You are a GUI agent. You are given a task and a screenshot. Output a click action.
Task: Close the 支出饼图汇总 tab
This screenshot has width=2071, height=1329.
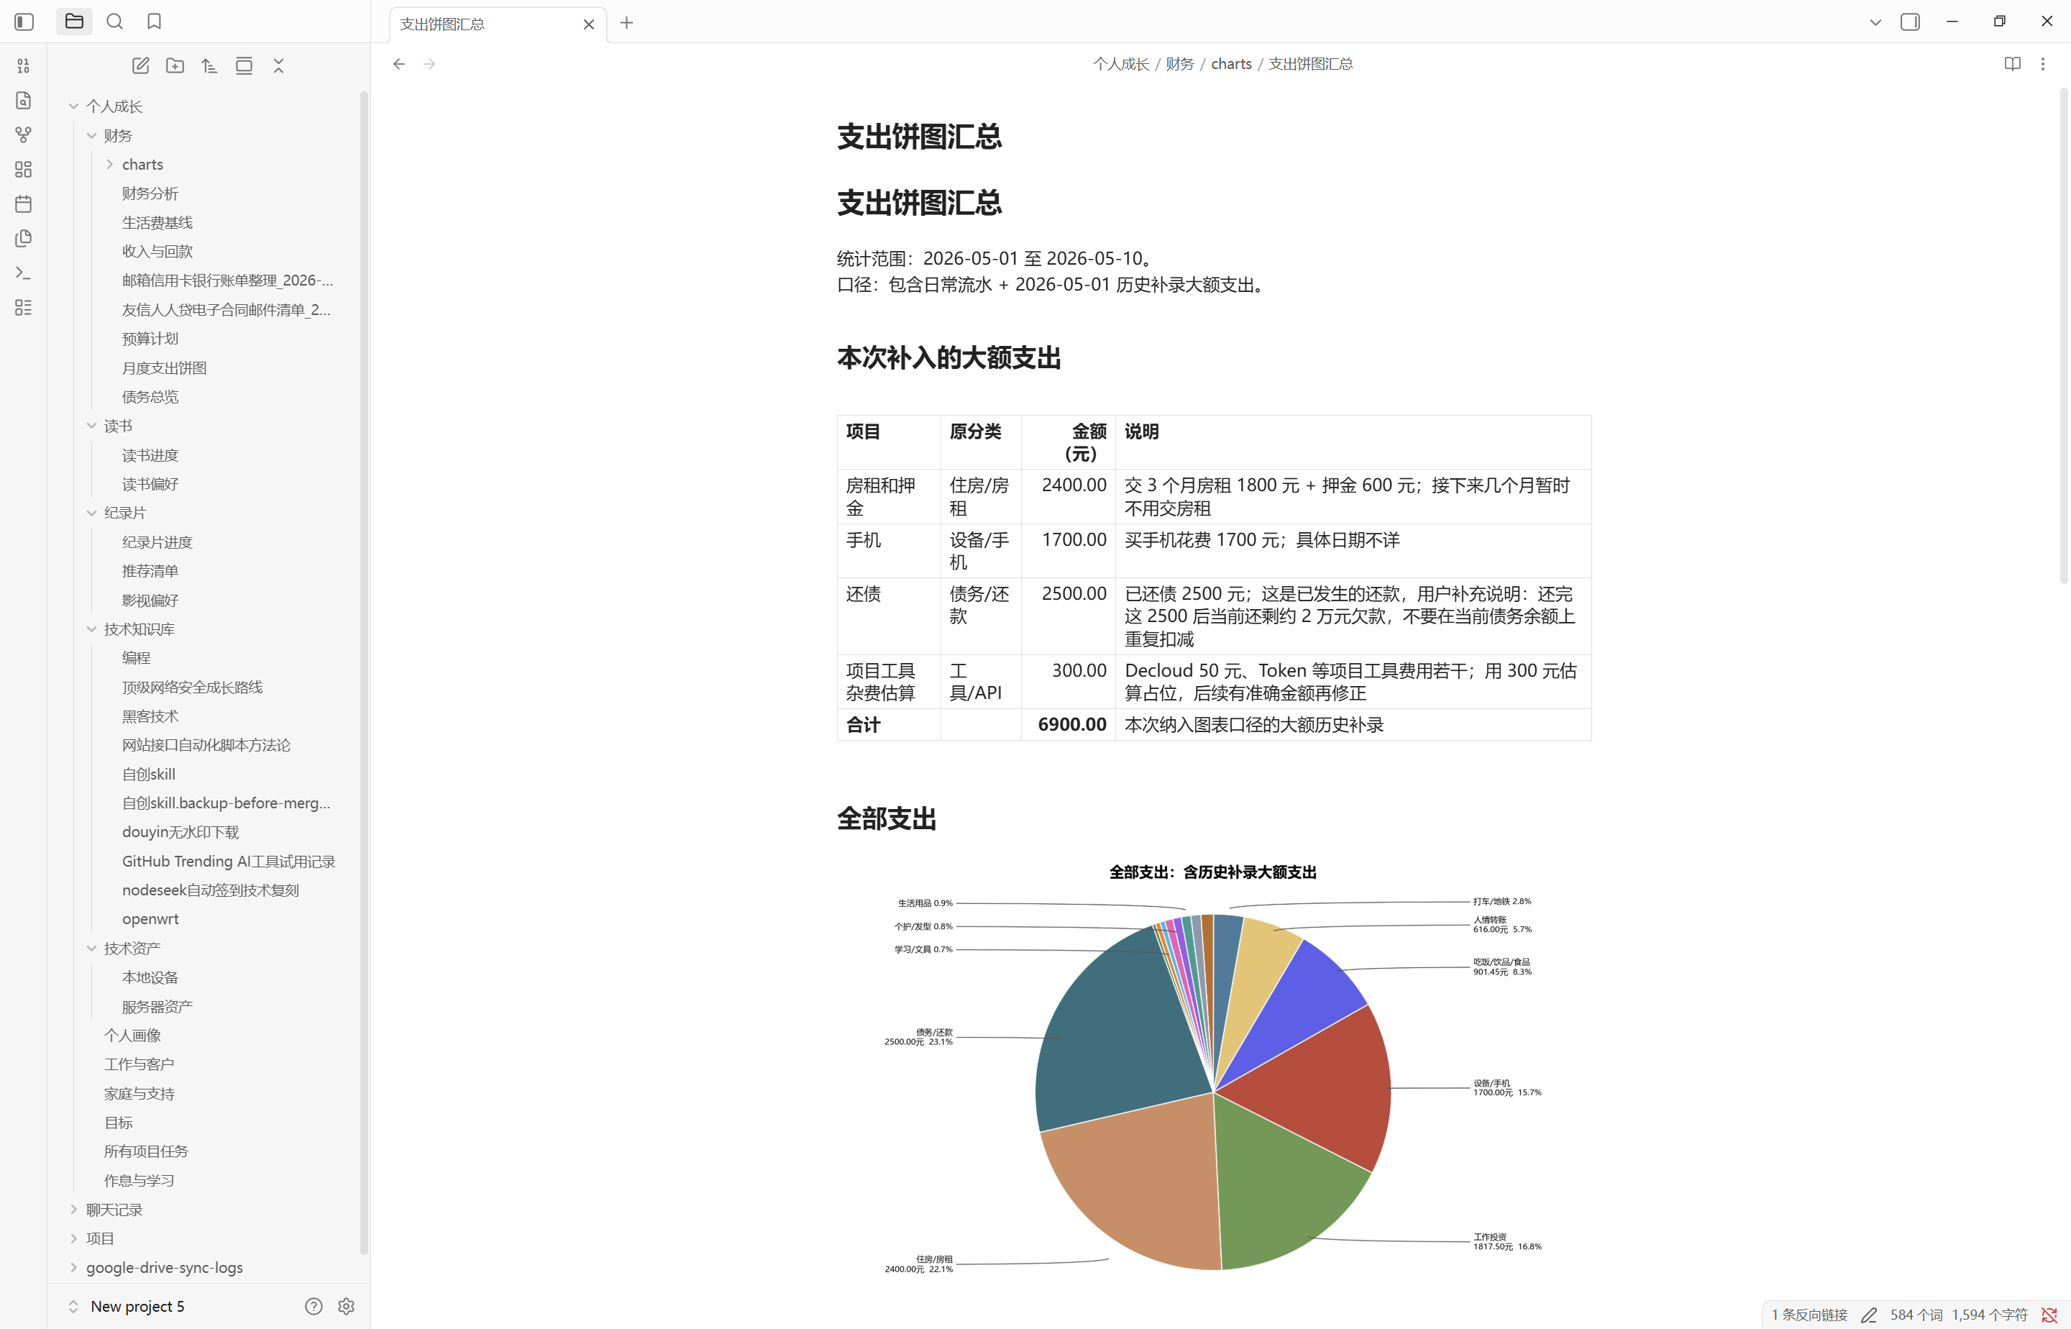coord(588,24)
